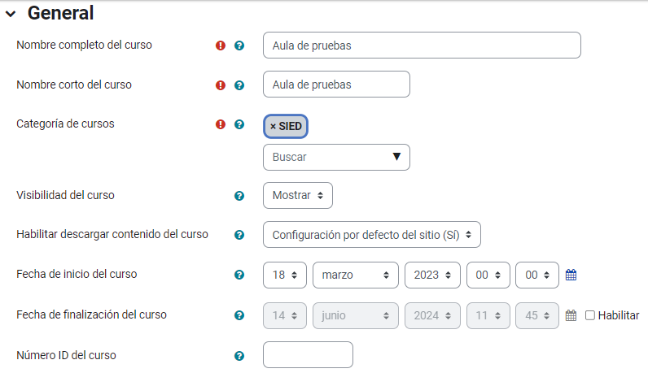
Task: Show help for Visibilidad del curso
Action: click(239, 196)
